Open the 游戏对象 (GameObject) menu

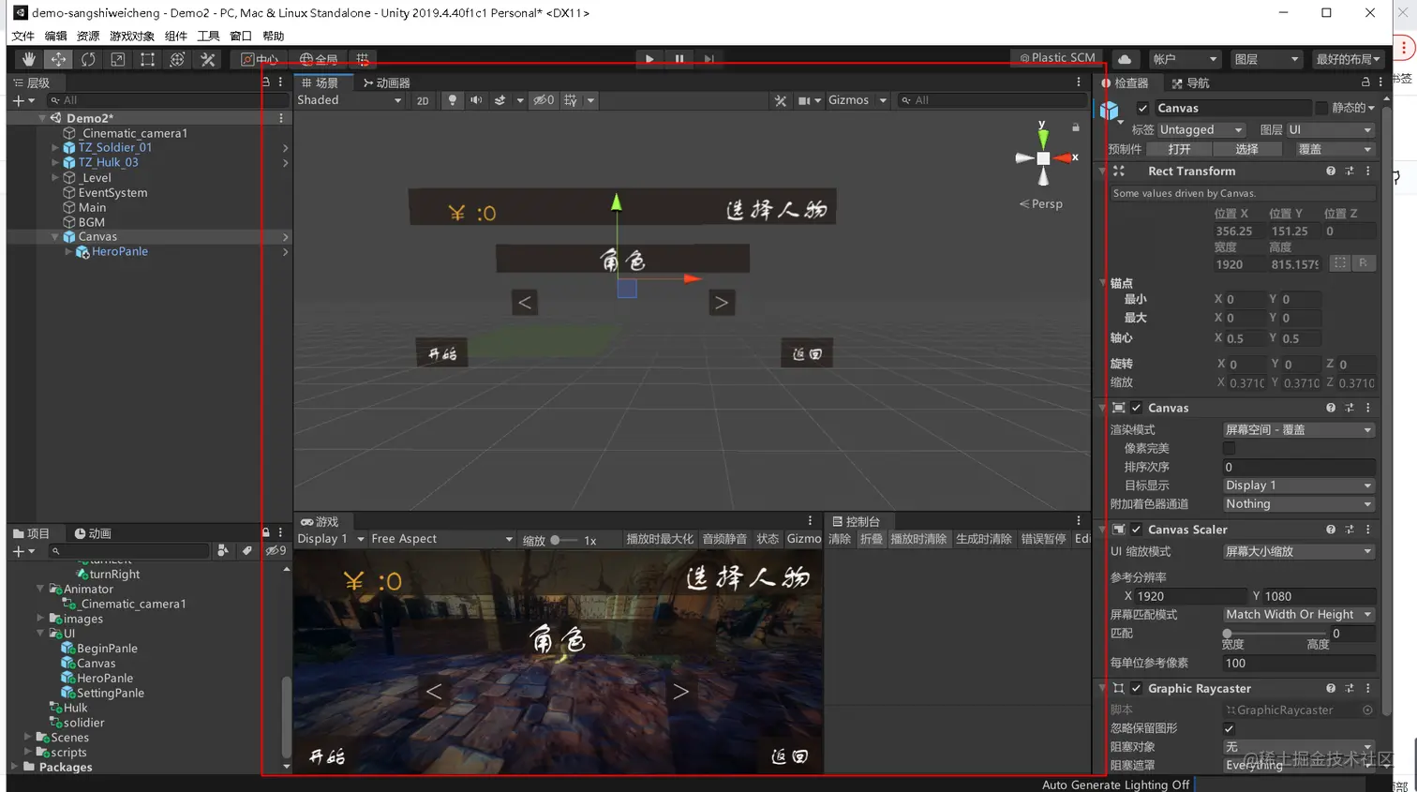tap(132, 36)
